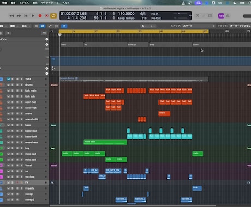
Task: Click the fast forward transport button
Action: (x=19, y=16)
